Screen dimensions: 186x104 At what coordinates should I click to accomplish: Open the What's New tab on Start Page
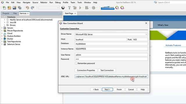163,25
